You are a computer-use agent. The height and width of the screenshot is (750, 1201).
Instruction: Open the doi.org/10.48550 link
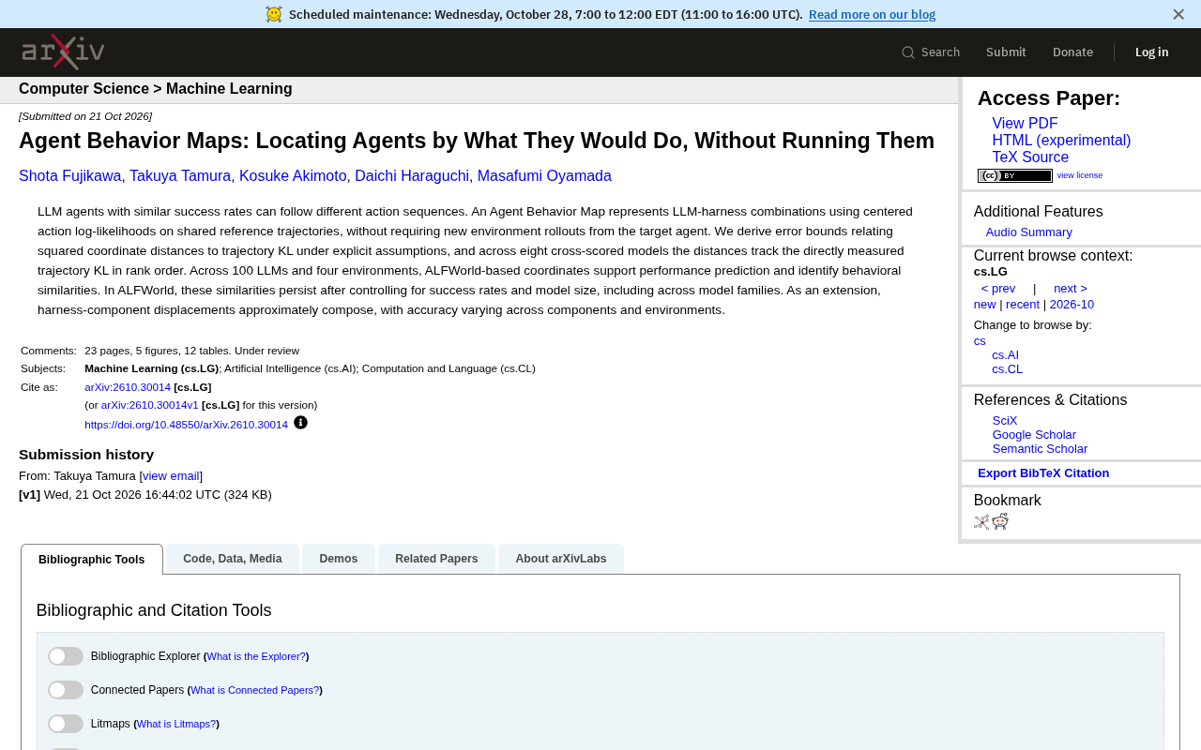pyautogui.click(x=186, y=425)
